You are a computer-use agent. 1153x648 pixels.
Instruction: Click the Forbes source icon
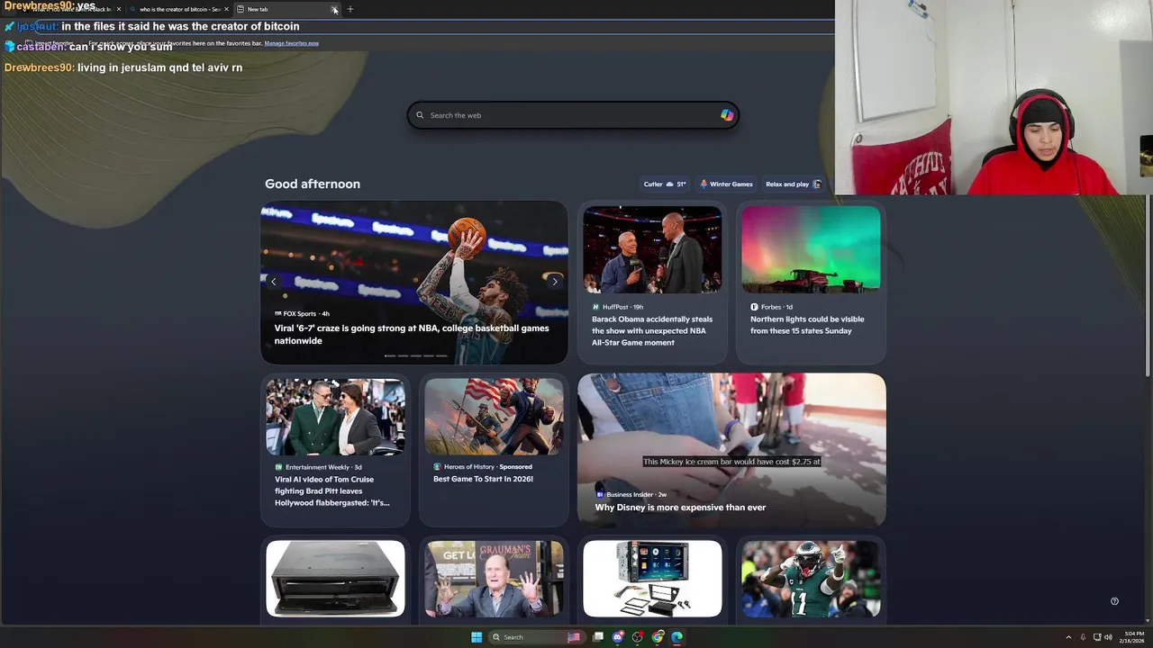754,307
